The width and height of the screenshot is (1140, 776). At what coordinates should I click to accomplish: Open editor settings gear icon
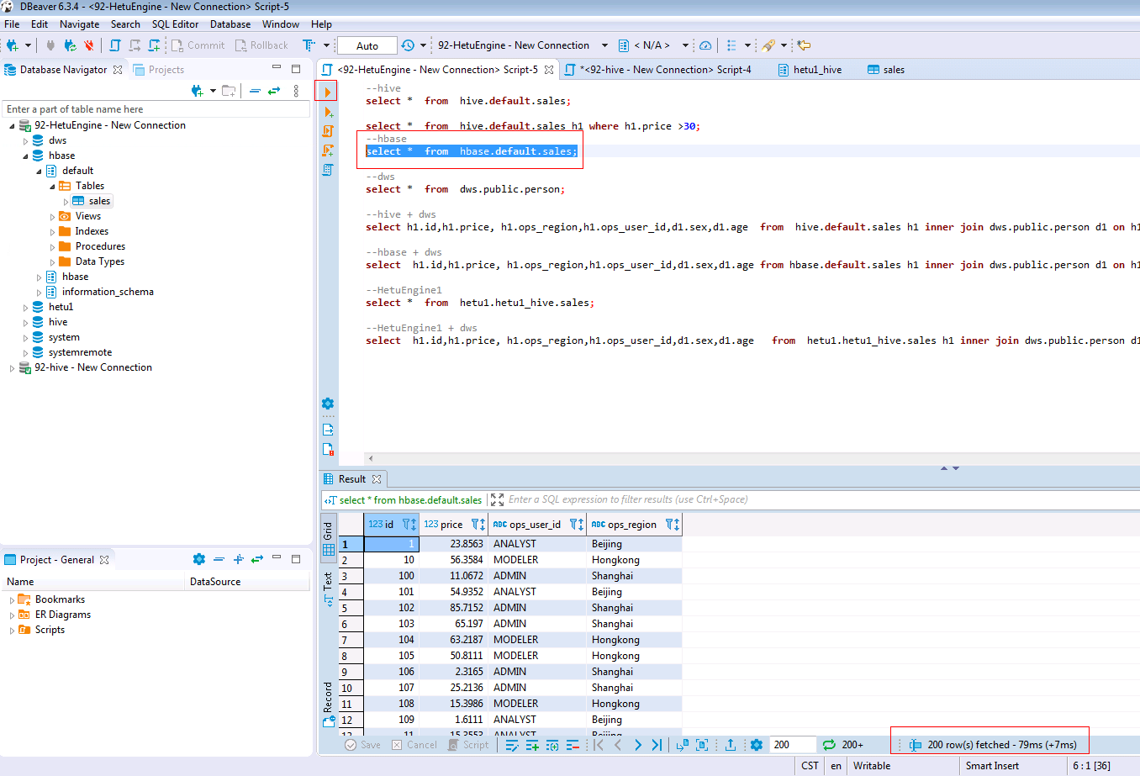(x=328, y=404)
